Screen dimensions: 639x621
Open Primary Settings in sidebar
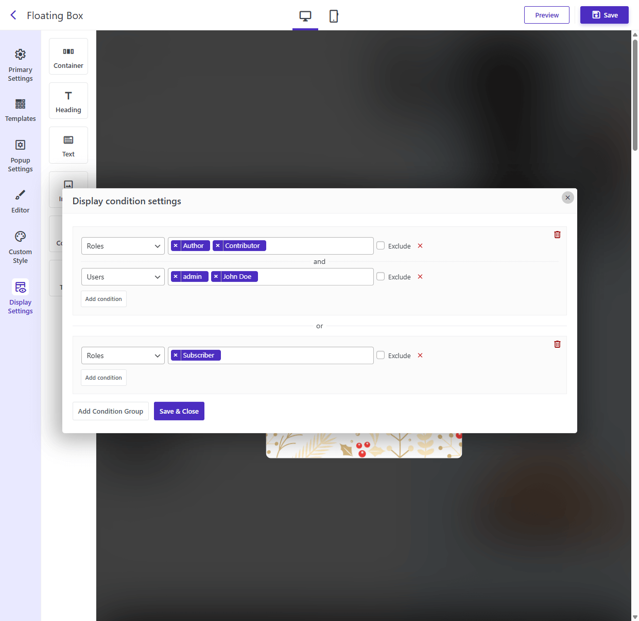coord(21,65)
